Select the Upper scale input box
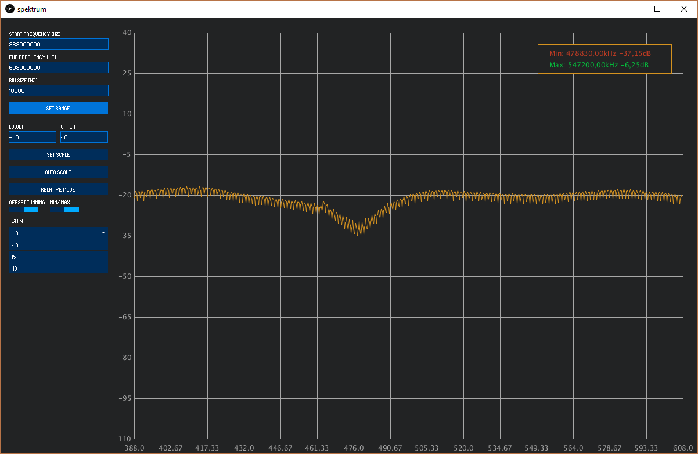The width and height of the screenshot is (698, 454). [84, 137]
